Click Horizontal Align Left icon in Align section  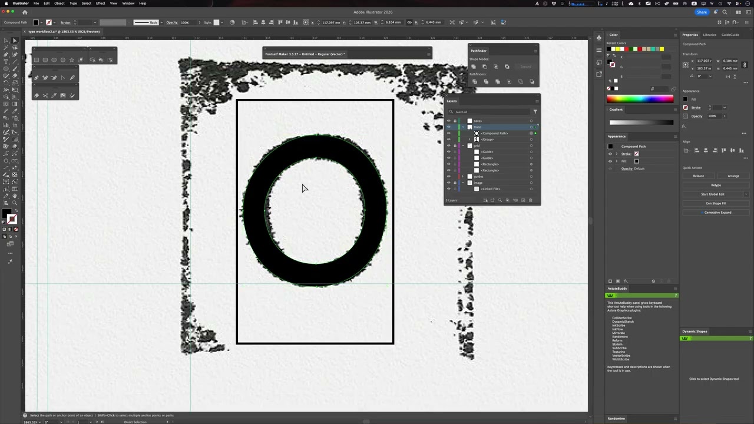[x=696, y=151]
